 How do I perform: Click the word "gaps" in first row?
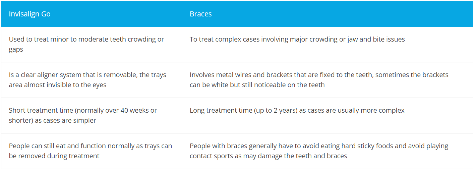(x=16, y=49)
